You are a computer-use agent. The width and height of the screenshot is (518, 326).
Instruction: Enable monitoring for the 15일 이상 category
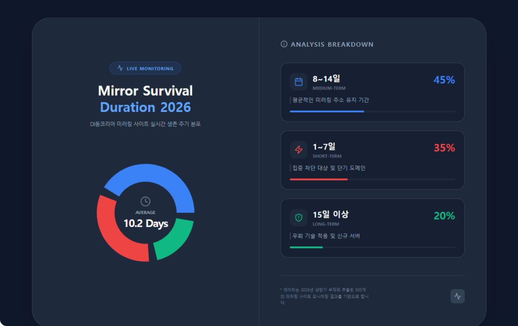[373, 228]
